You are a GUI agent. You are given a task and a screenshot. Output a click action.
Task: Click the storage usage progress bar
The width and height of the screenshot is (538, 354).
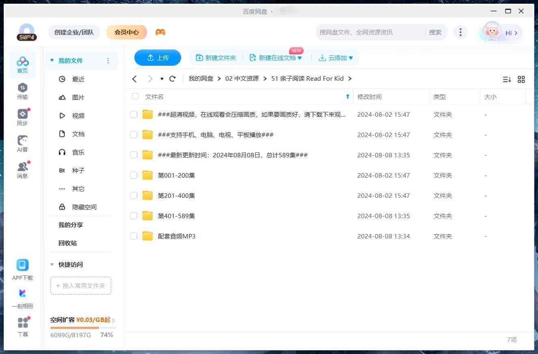coord(83,328)
